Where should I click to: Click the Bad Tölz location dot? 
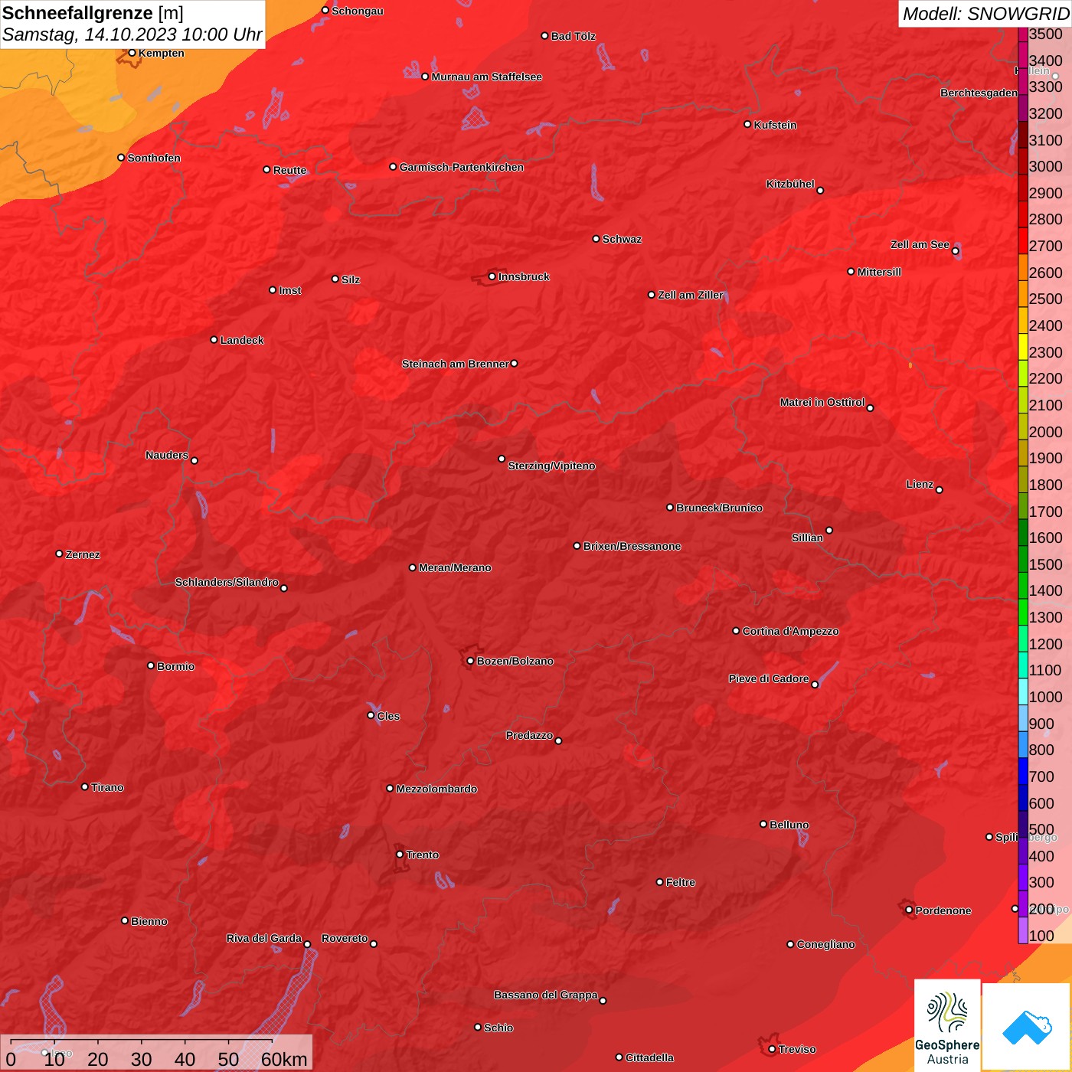pyautogui.click(x=544, y=35)
